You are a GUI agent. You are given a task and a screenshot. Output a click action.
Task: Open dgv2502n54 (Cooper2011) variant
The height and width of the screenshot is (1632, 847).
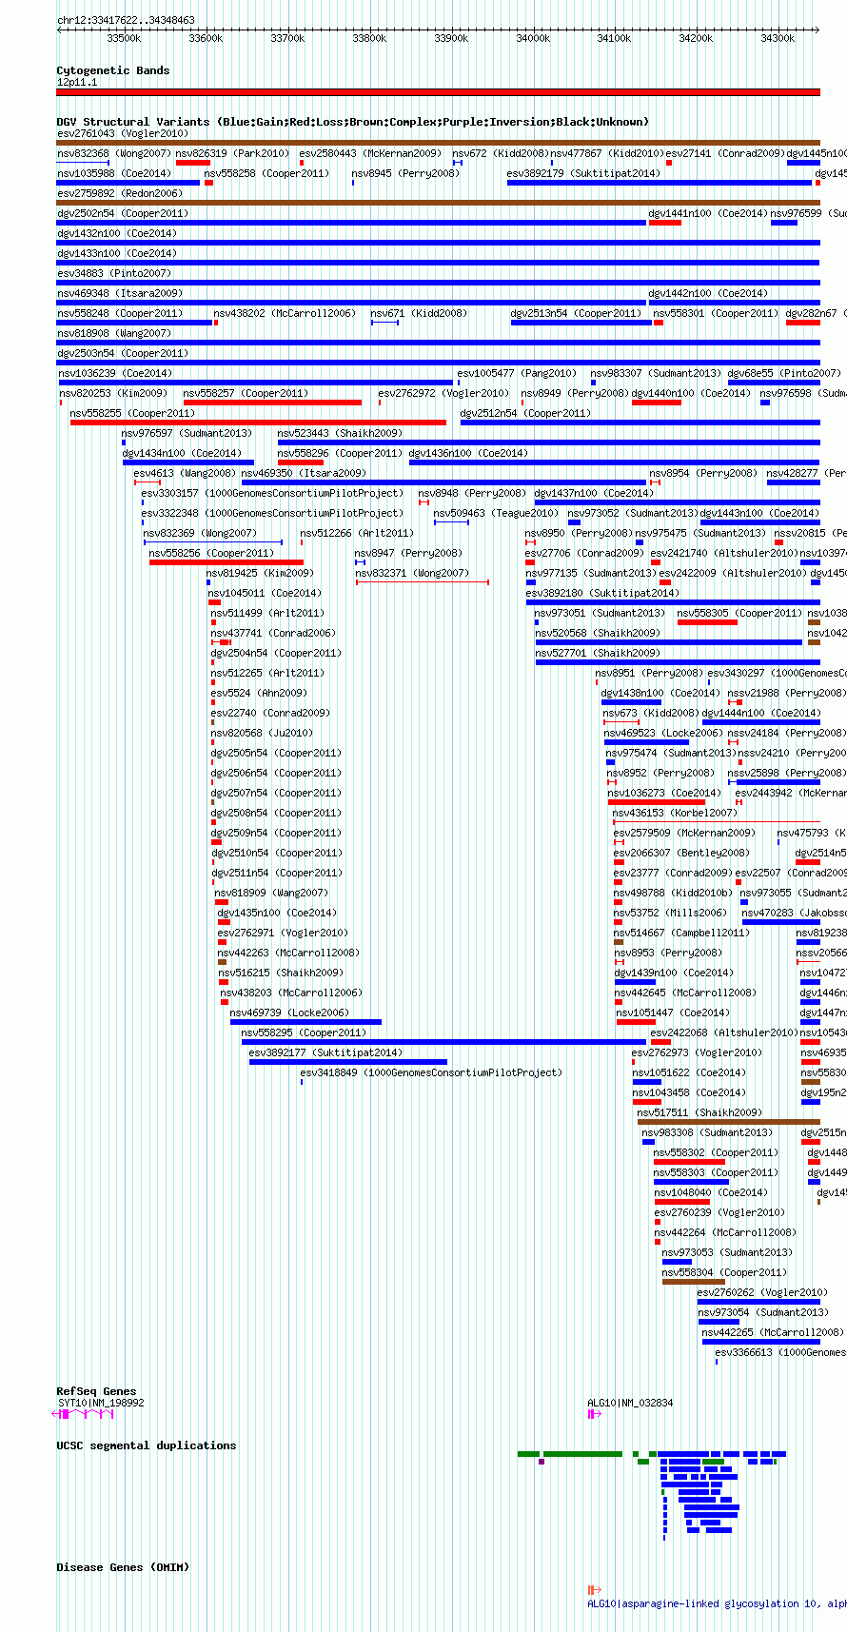click(123, 213)
